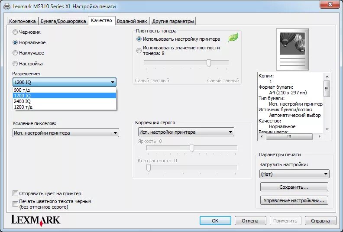Click the Автоматический выбор summary entry
343x232 pixels.
(x=295, y=115)
